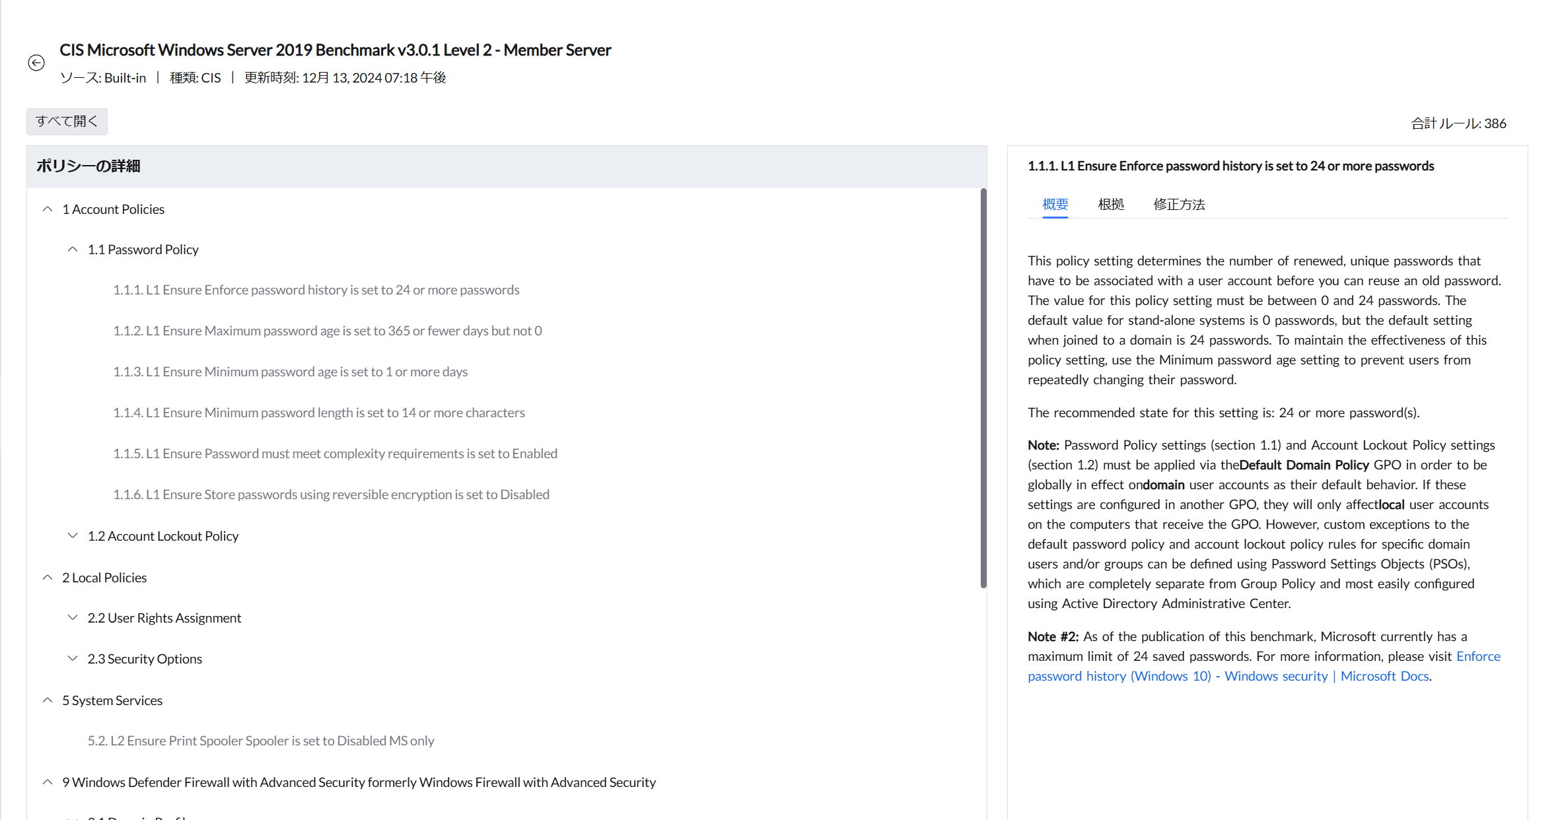Select rule 1.1.2 Maximum password age
Image resolution: width=1556 pixels, height=820 pixels.
click(327, 331)
